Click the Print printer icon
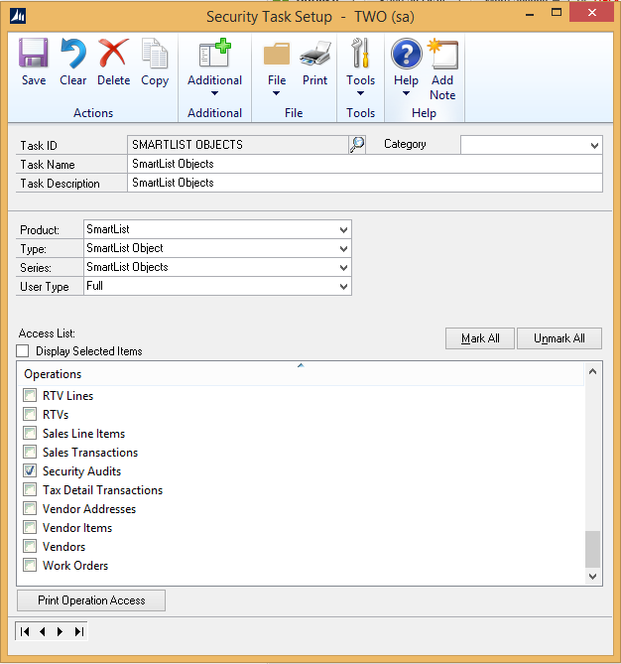621x664 pixels. click(x=314, y=53)
